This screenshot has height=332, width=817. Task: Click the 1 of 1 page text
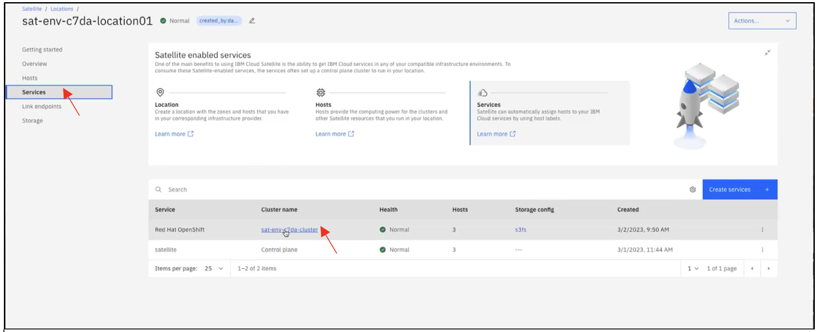pyautogui.click(x=722, y=269)
